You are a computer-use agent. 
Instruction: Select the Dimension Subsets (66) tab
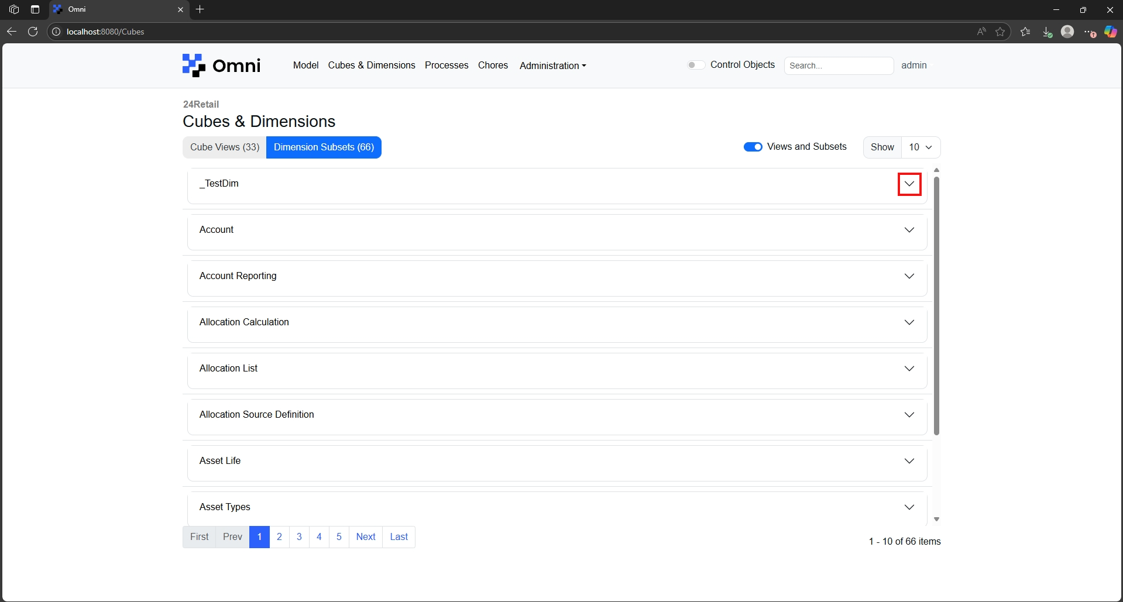coord(324,147)
